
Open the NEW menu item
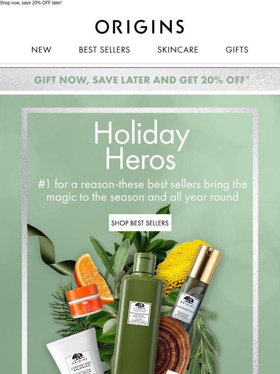(x=41, y=49)
